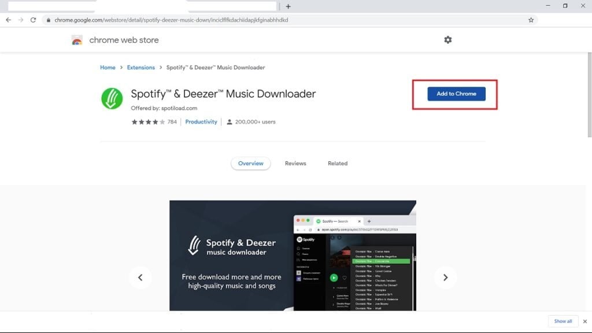Image resolution: width=592 pixels, height=333 pixels.
Task: Select the Overview tab
Action: [x=251, y=164]
